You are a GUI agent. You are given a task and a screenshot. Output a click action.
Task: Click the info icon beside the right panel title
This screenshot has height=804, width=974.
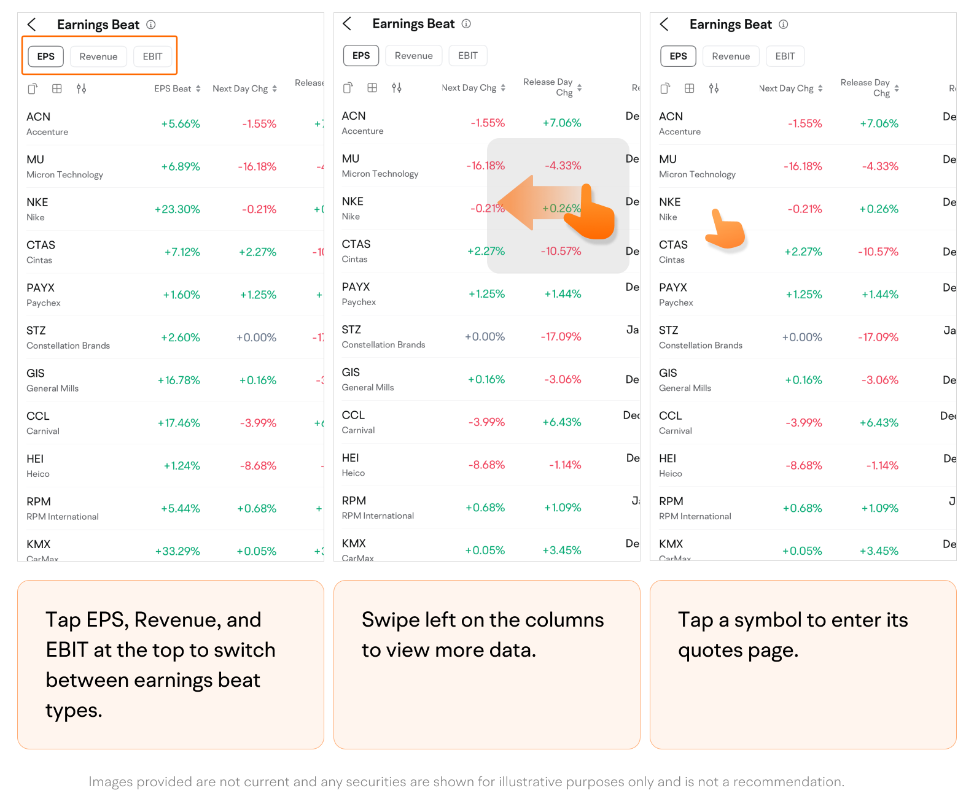click(784, 25)
